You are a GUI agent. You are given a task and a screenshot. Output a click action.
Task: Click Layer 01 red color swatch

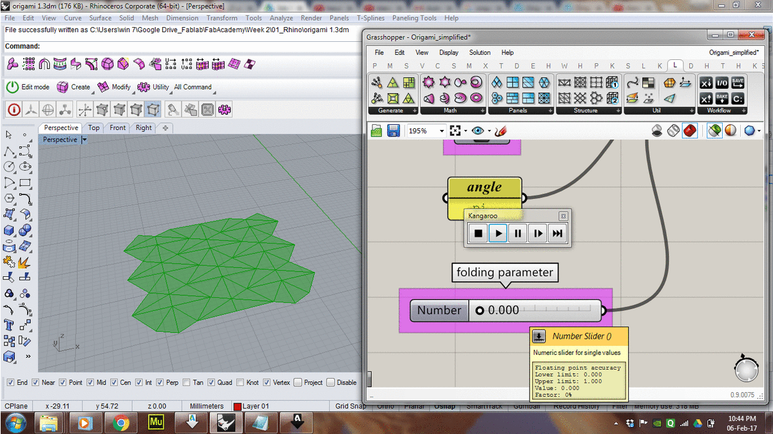237,406
